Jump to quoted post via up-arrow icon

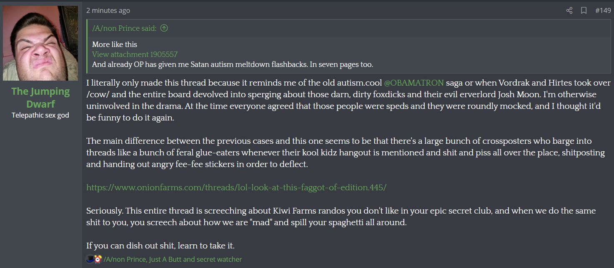click(164, 28)
